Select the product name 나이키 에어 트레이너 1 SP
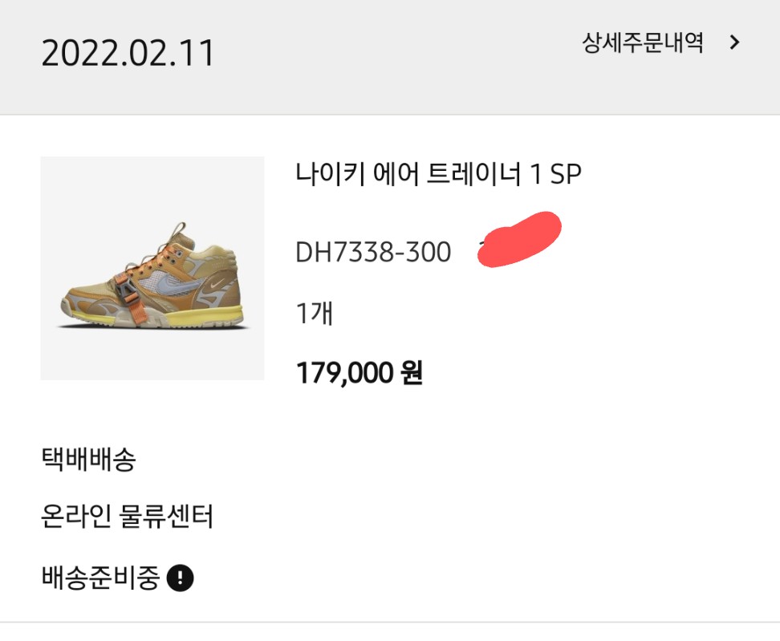 point(438,174)
